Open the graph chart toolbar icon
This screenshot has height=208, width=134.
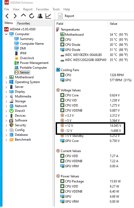tap(48, 16)
